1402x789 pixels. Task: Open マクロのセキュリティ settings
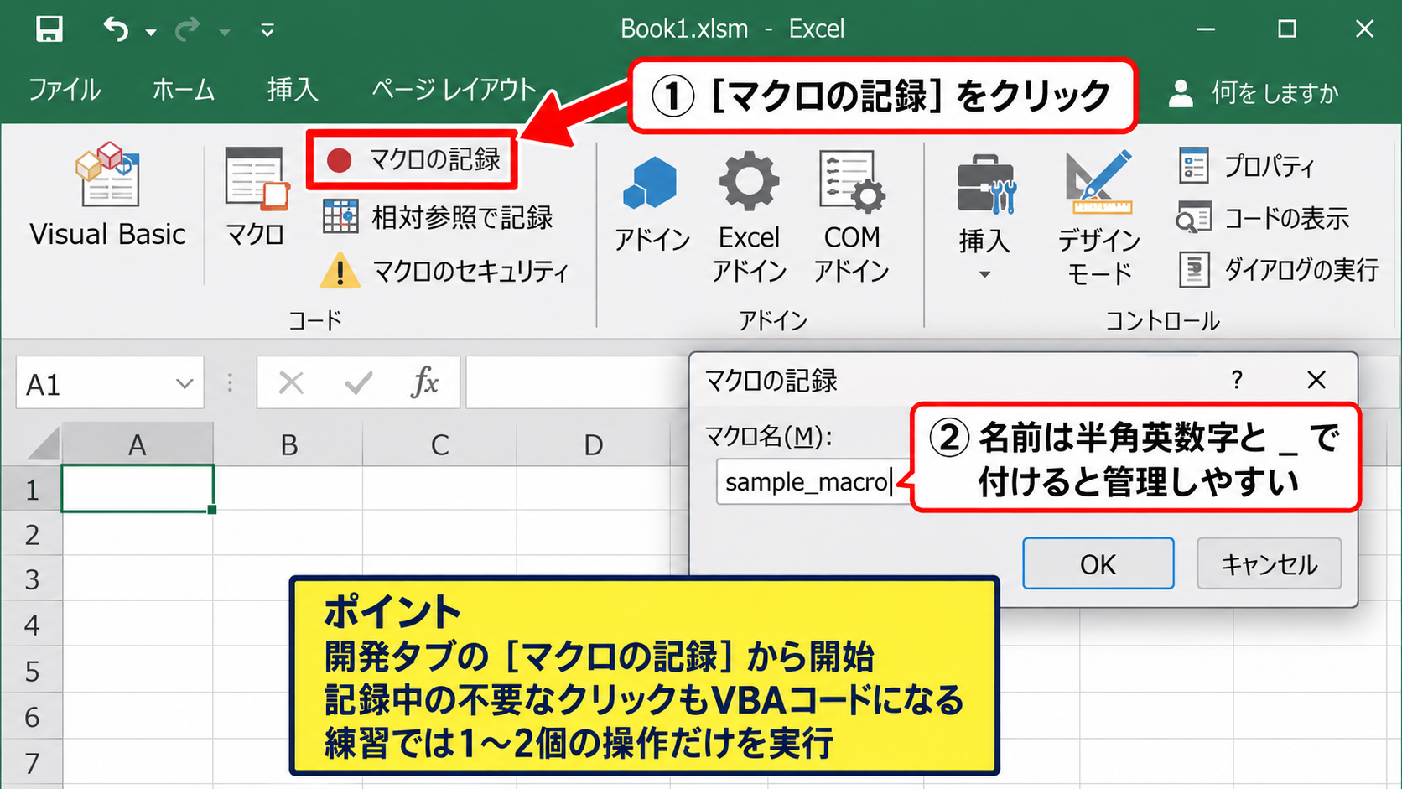point(445,271)
